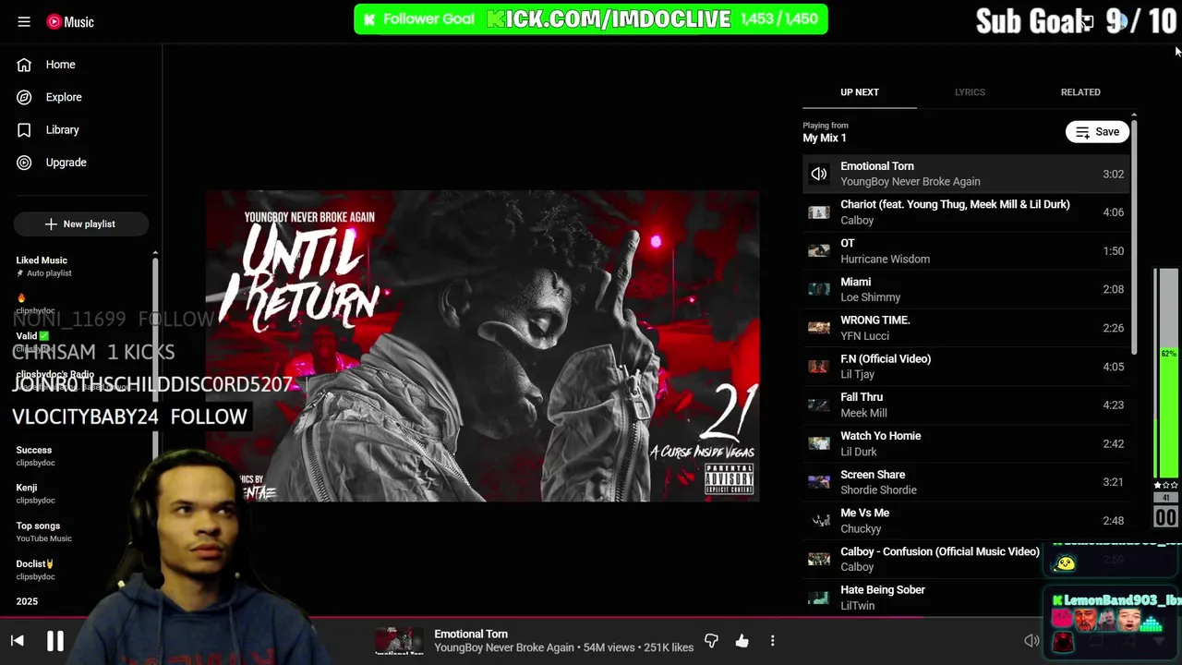This screenshot has height=665, width=1182.
Task: Open the hamburger guide menu
Action: [24, 21]
